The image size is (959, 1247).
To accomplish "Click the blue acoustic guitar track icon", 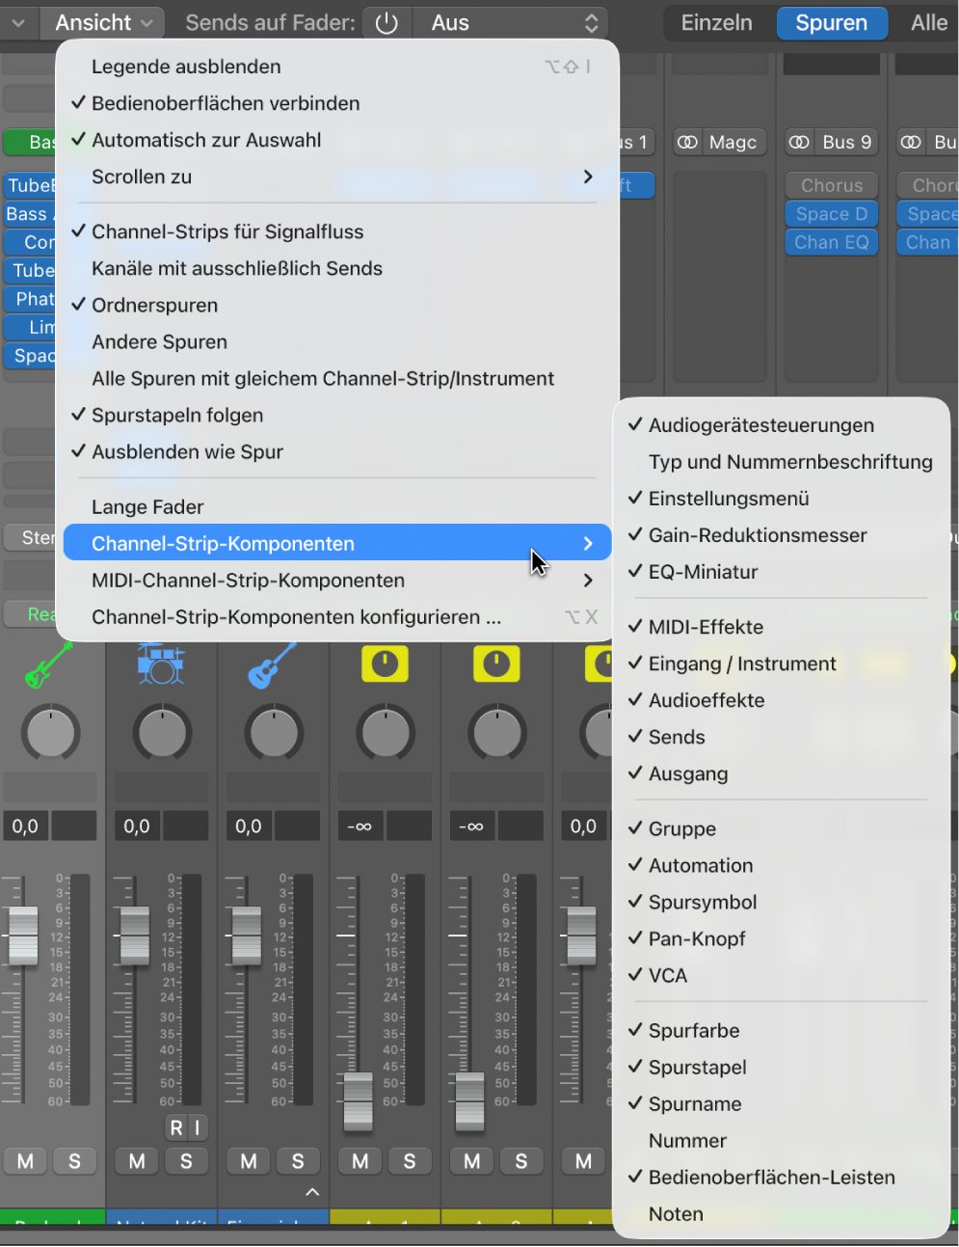I will [273, 665].
